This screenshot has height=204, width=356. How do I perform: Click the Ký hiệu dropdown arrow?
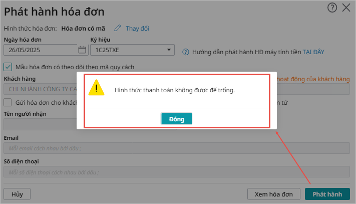pyautogui.click(x=169, y=50)
